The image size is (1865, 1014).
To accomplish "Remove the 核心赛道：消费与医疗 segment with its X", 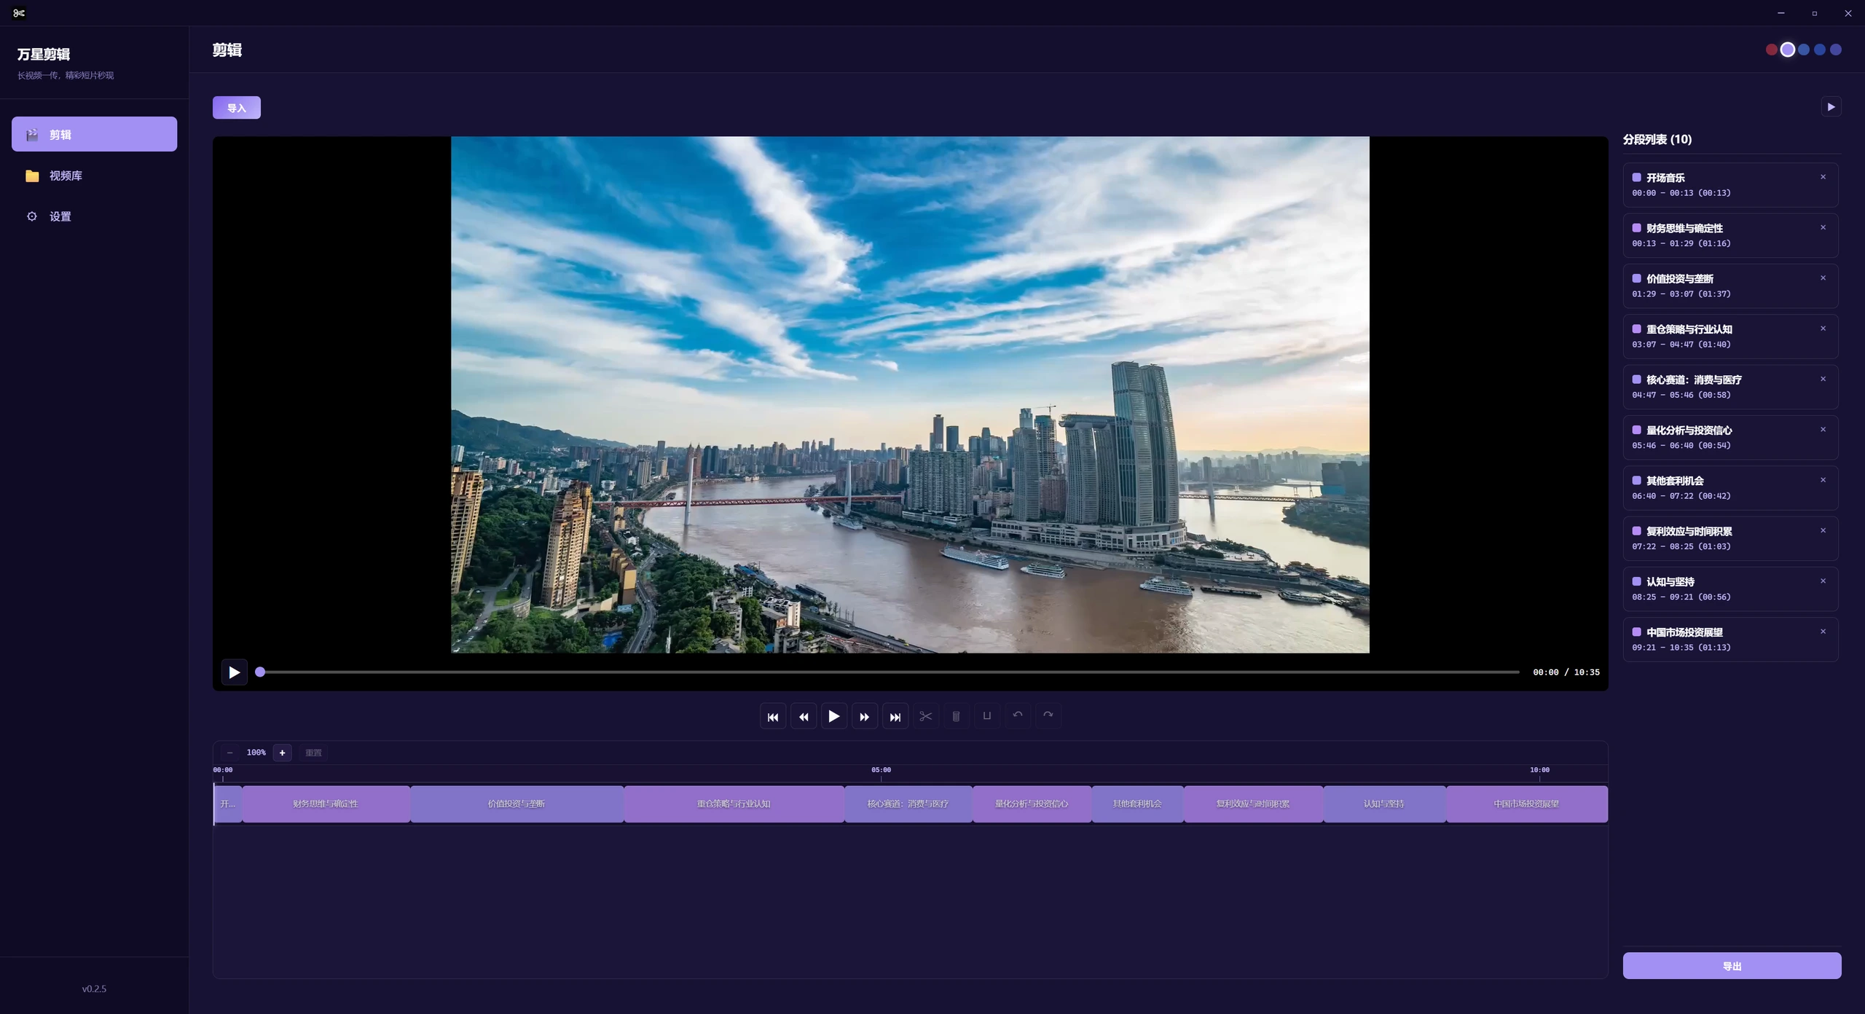I will [1823, 379].
